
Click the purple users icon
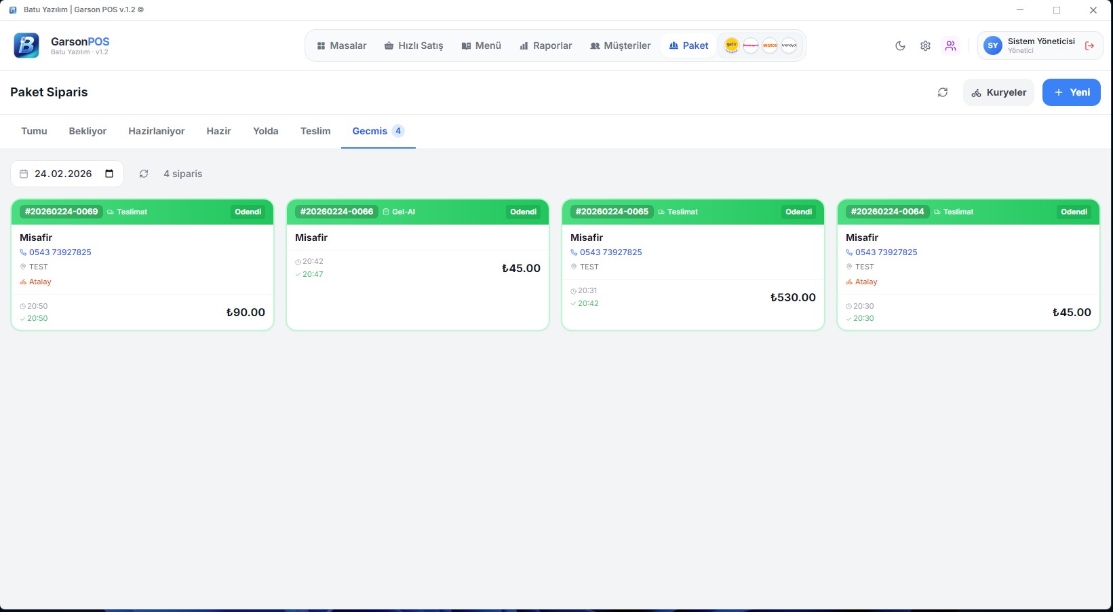950,46
